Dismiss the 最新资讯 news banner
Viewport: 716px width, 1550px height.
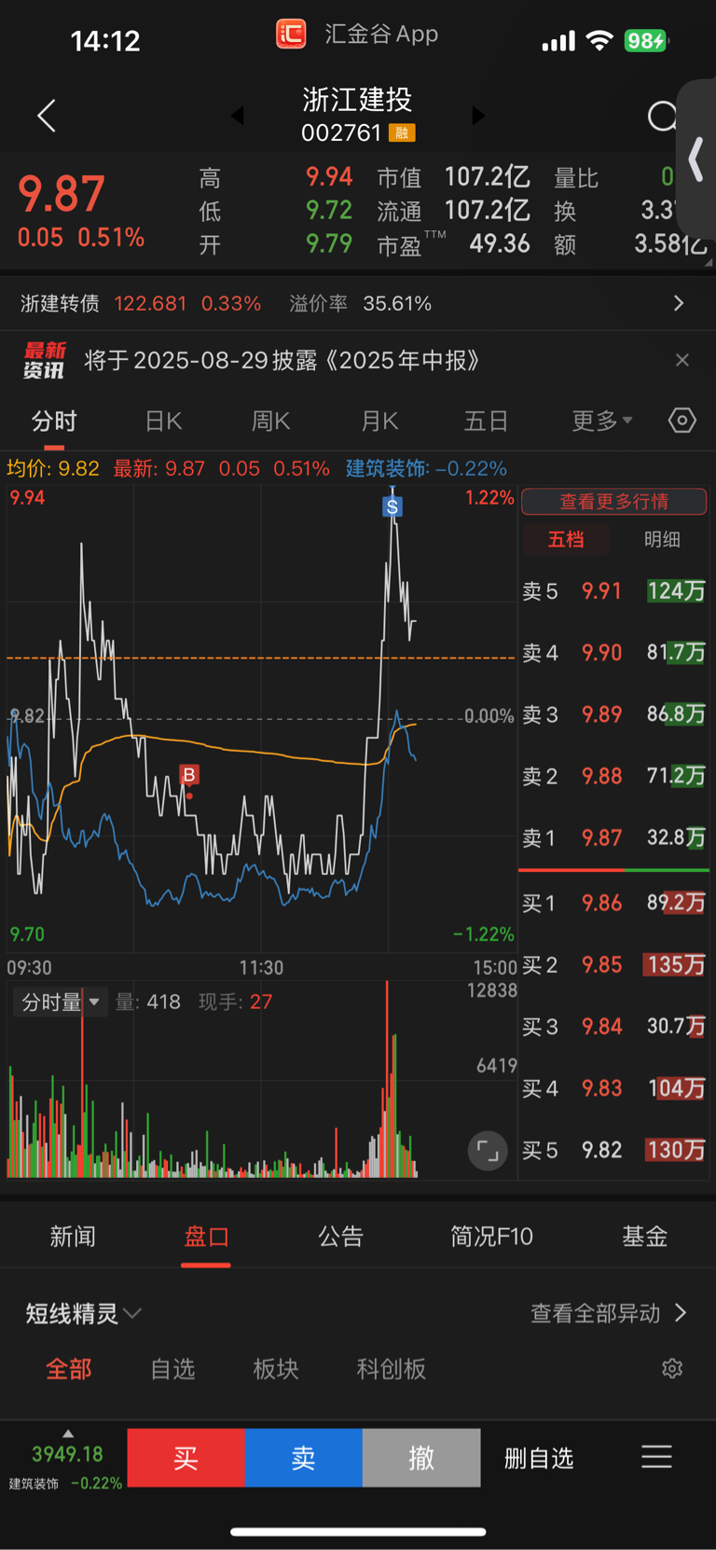point(682,360)
